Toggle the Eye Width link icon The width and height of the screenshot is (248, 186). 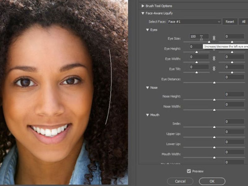214,58
